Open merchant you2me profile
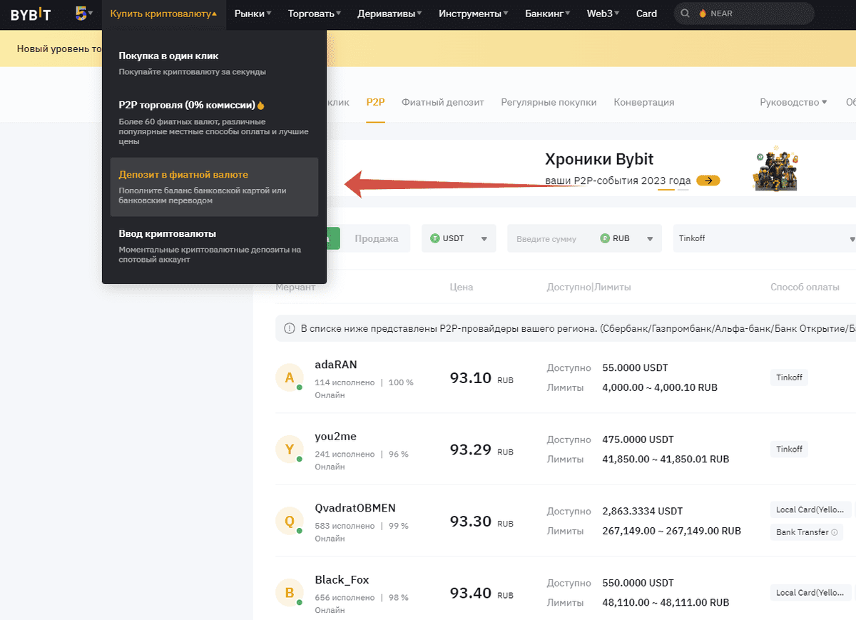Image resolution: width=856 pixels, height=620 pixels. (337, 436)
